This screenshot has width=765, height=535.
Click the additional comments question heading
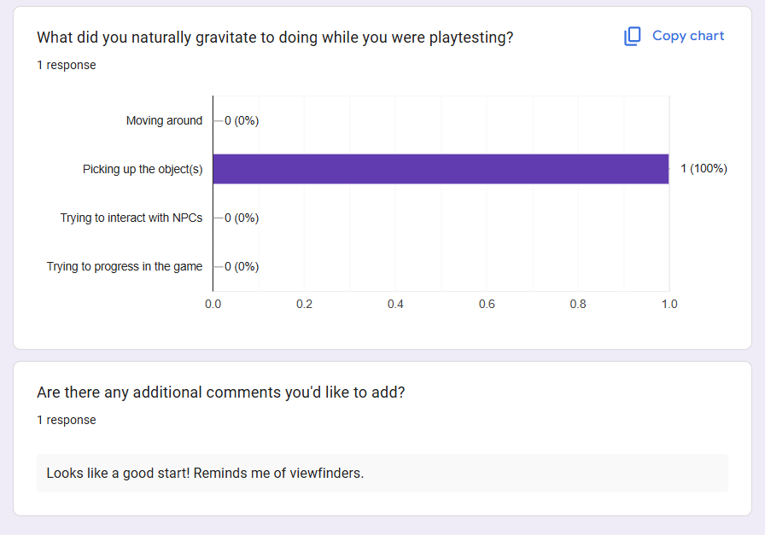221,393
